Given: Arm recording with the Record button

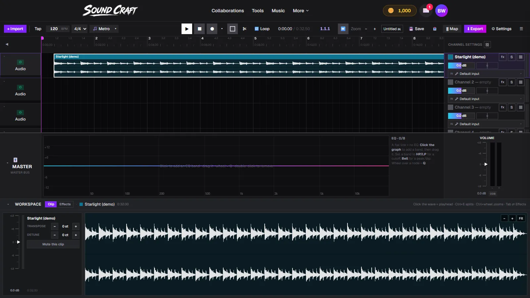Looking at the screenshot, I should point(212,29).
